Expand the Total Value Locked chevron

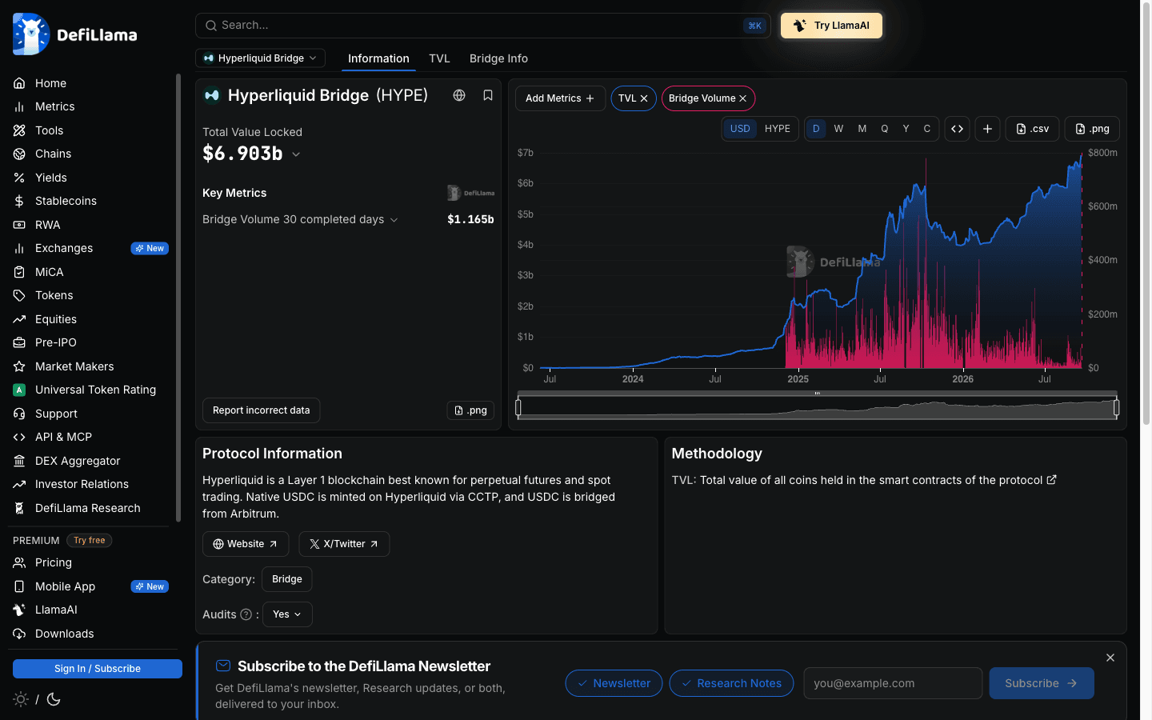[x=296, y=154]
